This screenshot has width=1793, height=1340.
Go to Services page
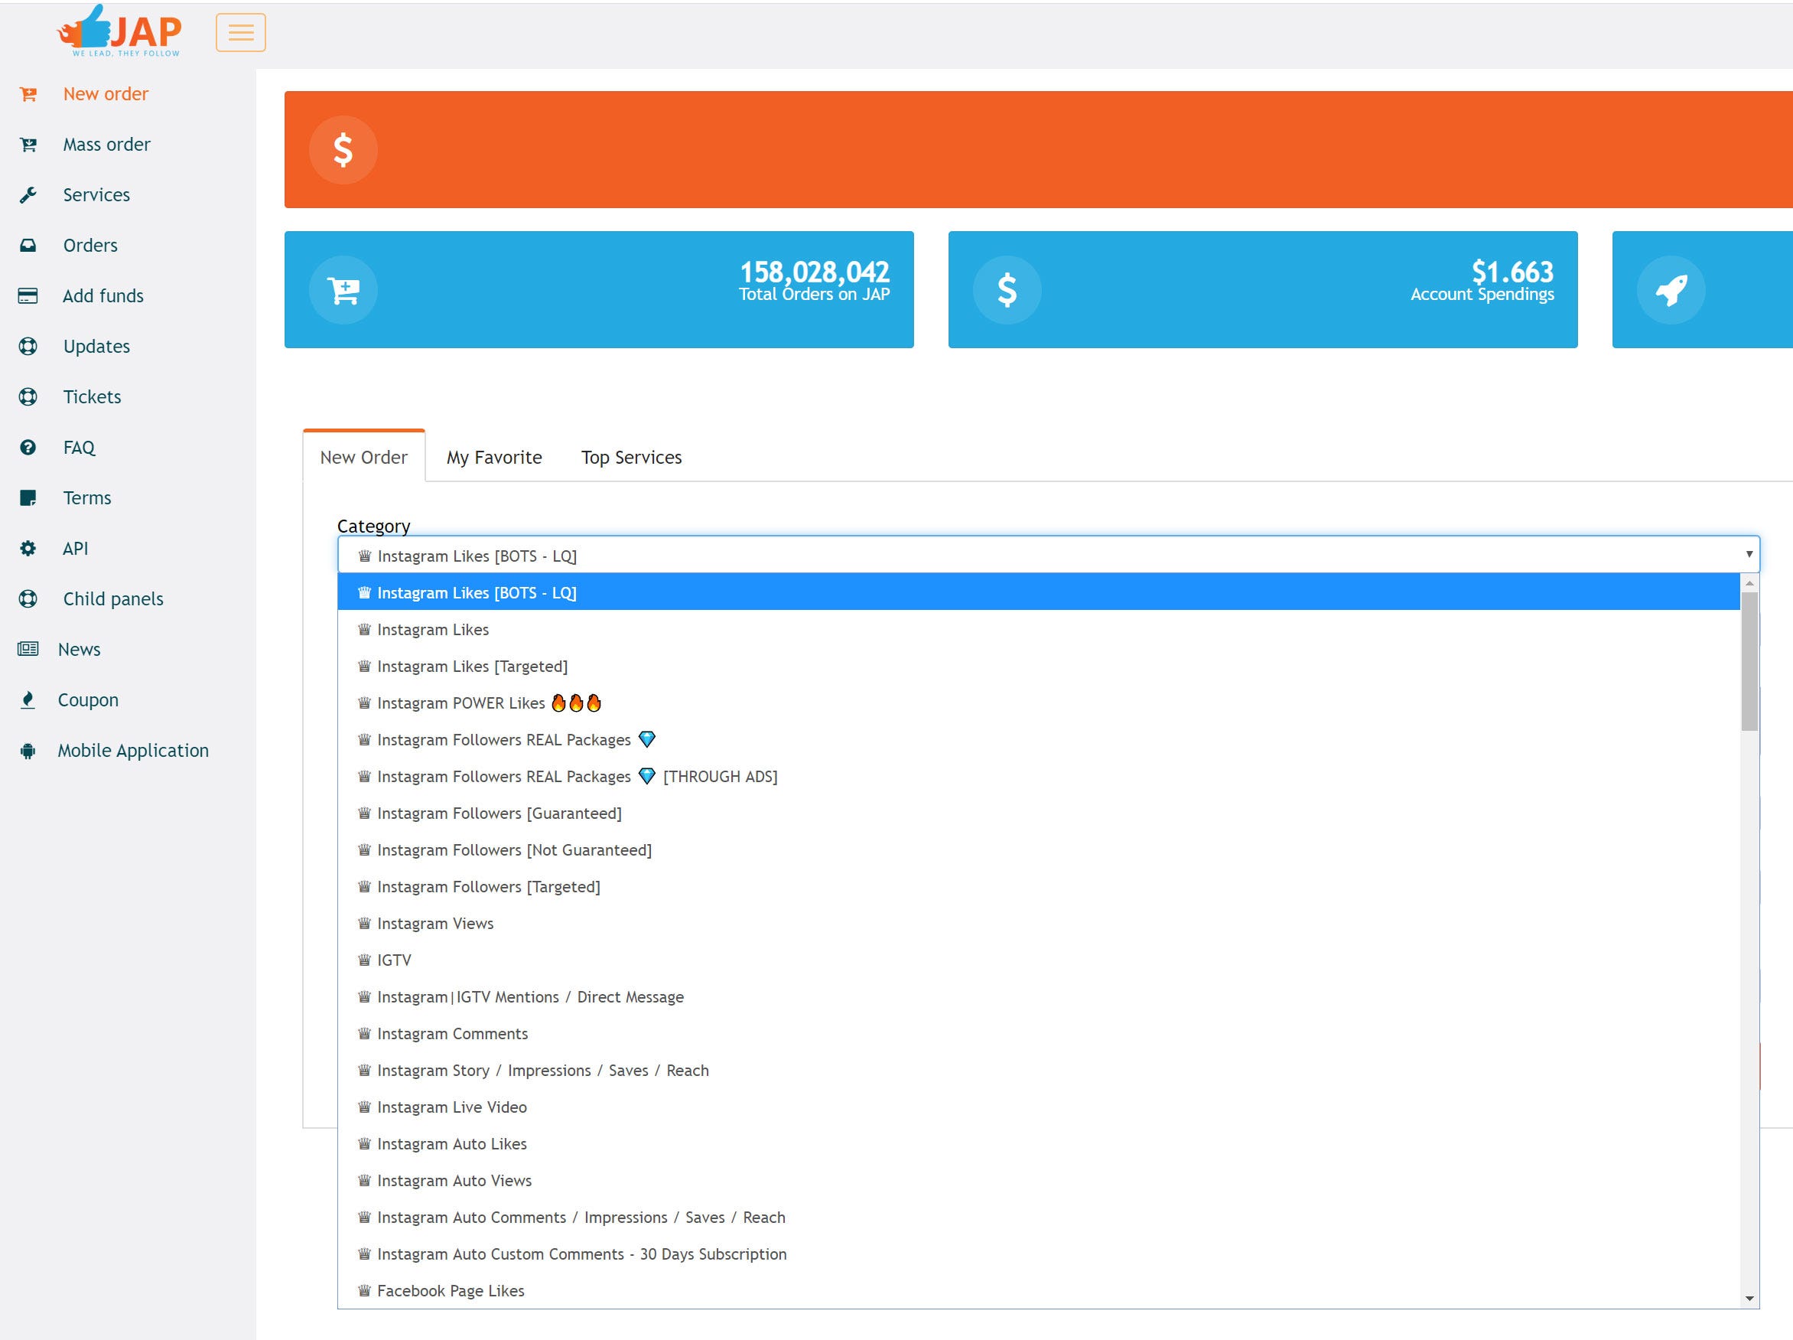point(96,194)
